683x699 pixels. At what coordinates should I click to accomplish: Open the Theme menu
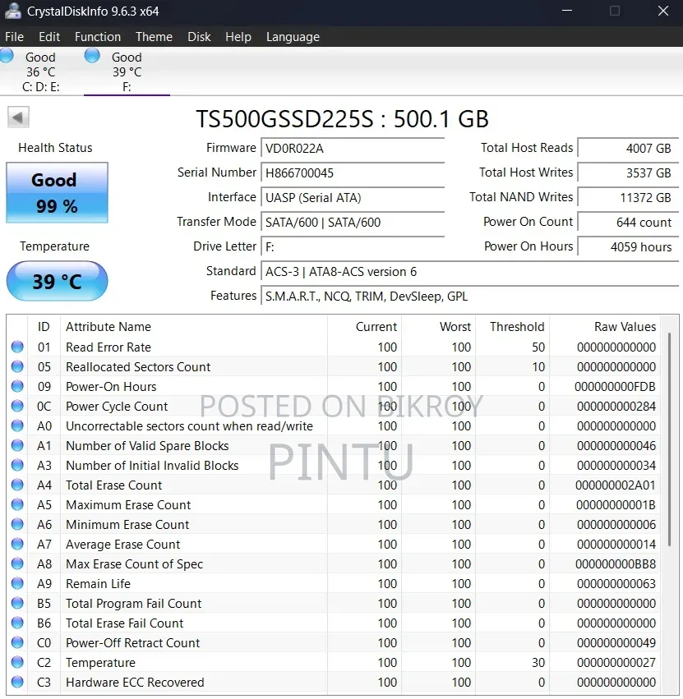point(154,37)
